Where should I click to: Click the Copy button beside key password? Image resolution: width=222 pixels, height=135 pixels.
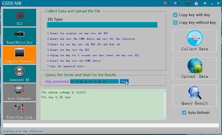(x=124, y=82)
